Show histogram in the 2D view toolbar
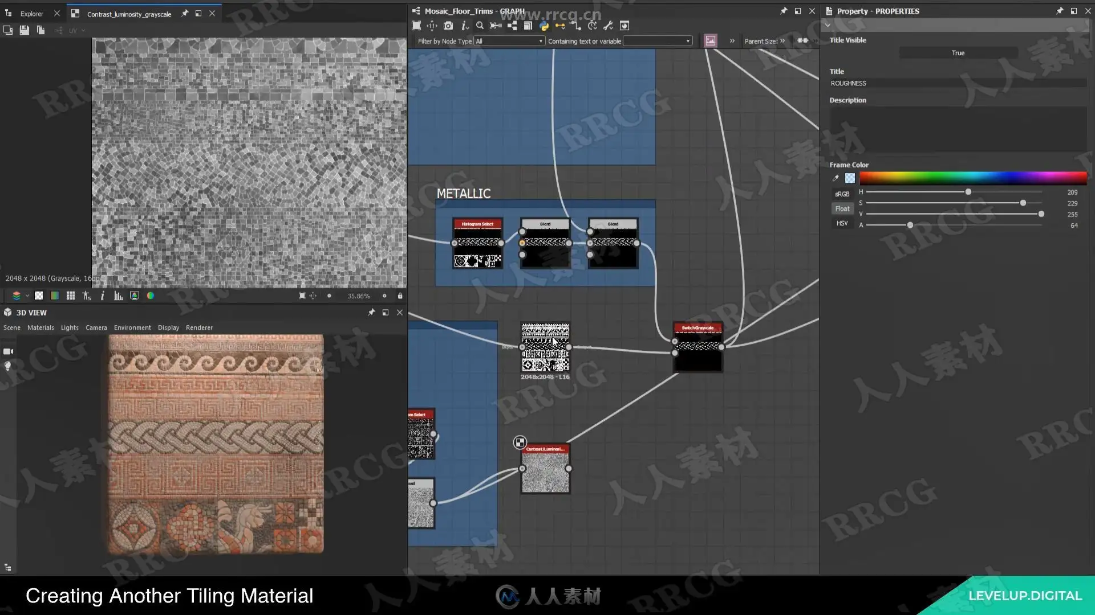This screenshot has height=615, width=1095. click(118, 296)
